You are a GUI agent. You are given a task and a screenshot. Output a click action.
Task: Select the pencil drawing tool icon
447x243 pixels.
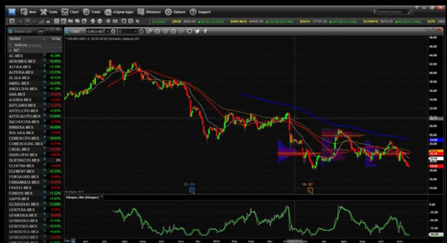tap(149, 31)
